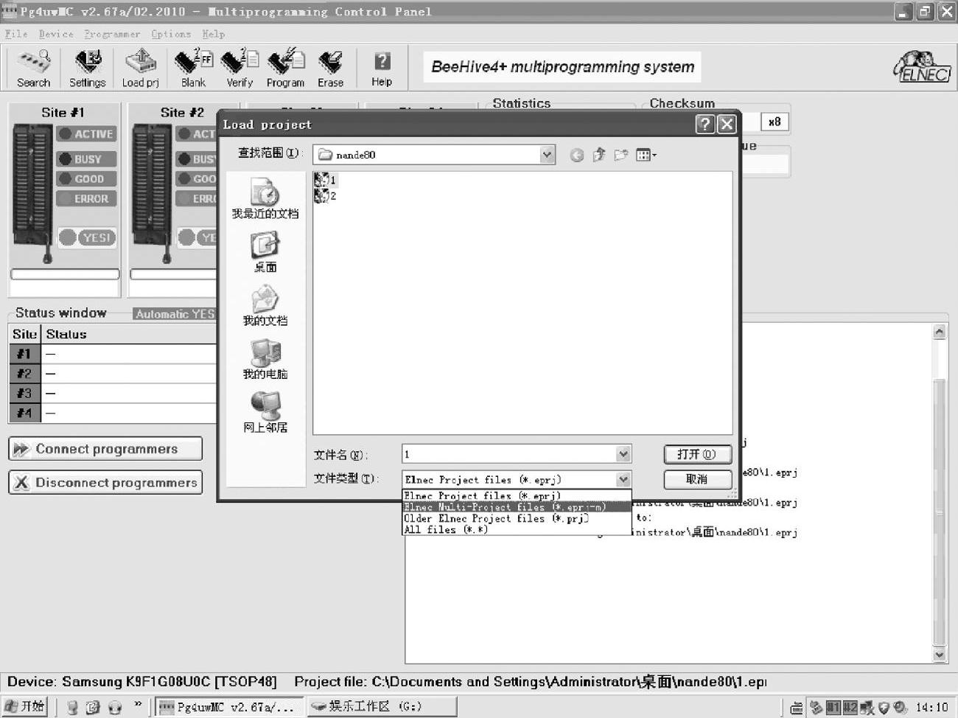The width and height of the screenshot is (958, 718).
Task: Open My Documents (我的文档) sidebar shortcut
Action: point(265,305)
